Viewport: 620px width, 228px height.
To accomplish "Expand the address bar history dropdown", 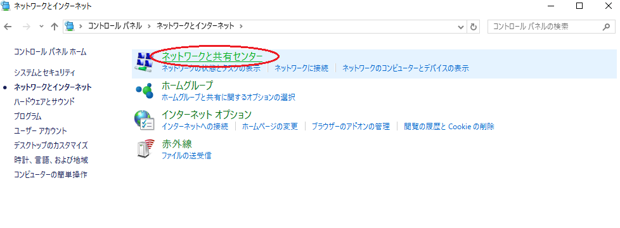I will point(461,27).
